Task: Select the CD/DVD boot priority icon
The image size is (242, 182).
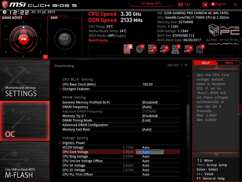Action: coord(140,49)
